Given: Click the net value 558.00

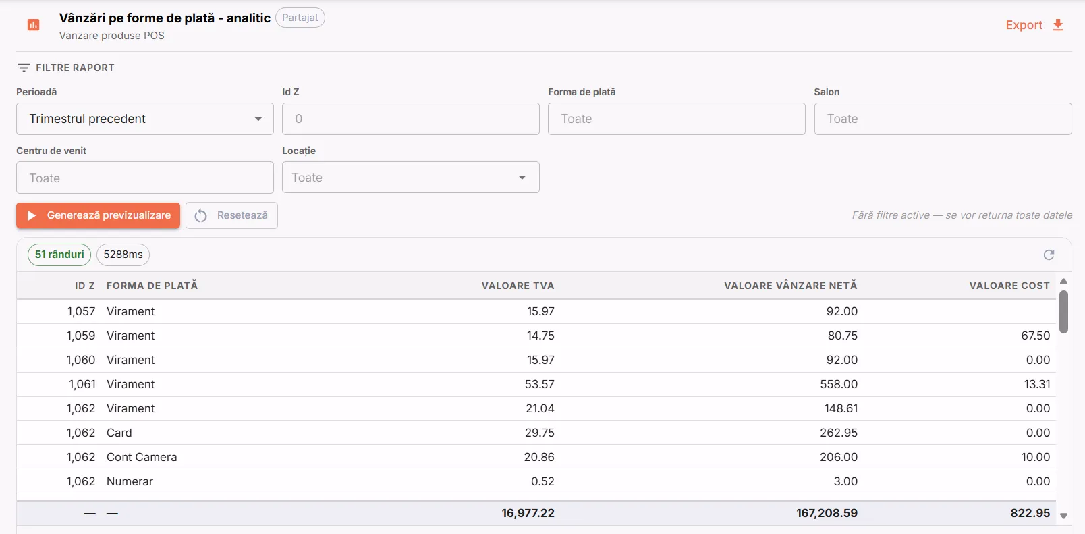Looking at the screenshot, I should (x=839, y=384).
